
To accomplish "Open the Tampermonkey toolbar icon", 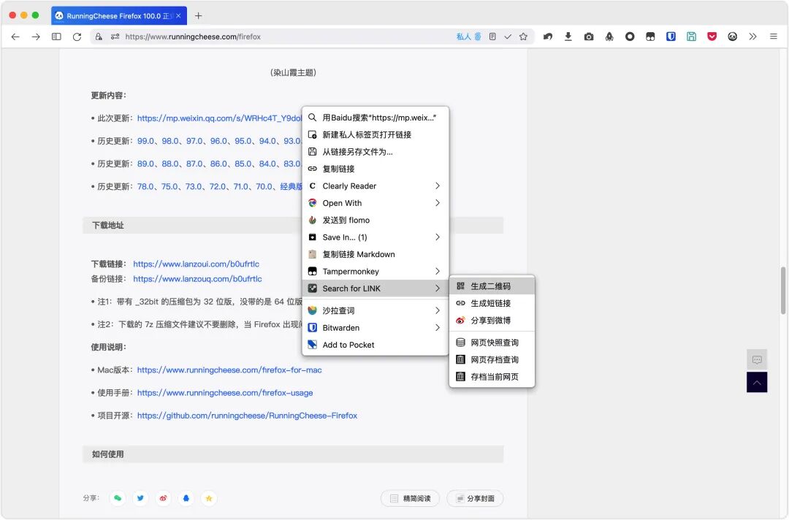I will (651, 37).
